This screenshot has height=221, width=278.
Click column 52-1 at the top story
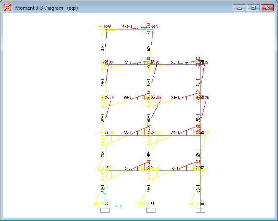tap(151, 47)
